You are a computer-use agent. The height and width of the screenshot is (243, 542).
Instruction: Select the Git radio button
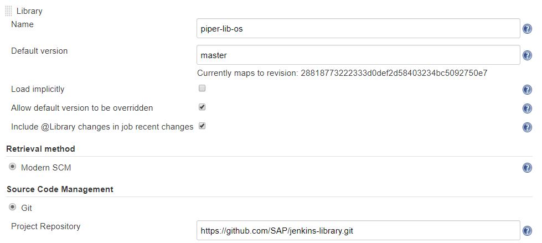click(12, 206)
